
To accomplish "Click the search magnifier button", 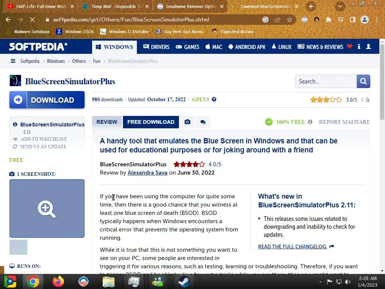I will 364,81.
